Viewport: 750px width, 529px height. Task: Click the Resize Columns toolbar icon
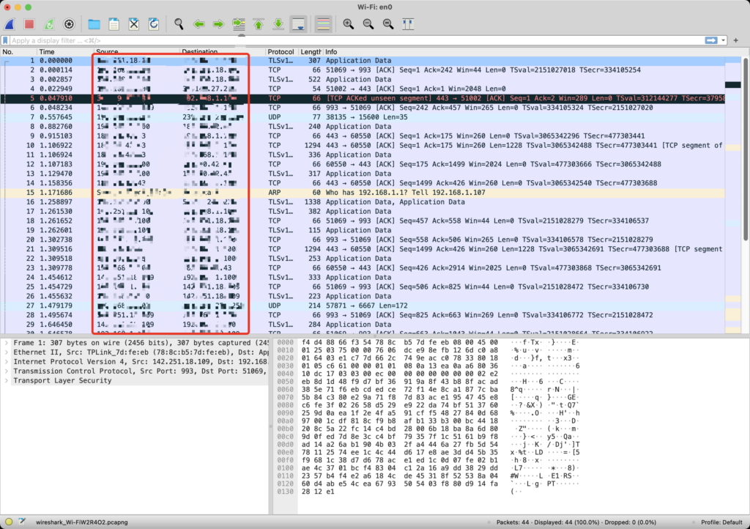[x=408, y=24]
